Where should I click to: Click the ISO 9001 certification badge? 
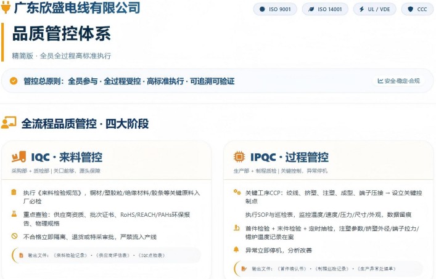(x=275, y=9)
